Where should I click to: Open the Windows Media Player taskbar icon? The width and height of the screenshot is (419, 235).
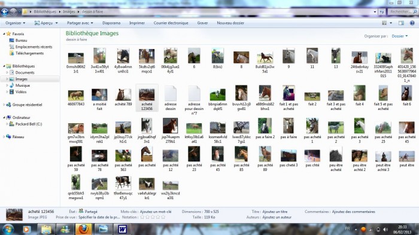coord(26,229)
